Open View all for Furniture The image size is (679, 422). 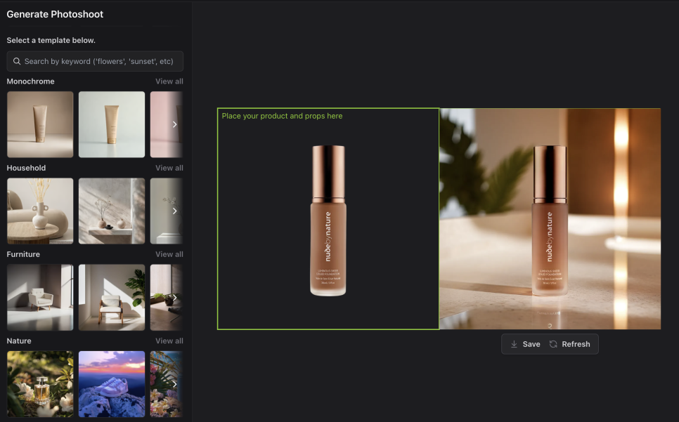[x=169, y=254]
